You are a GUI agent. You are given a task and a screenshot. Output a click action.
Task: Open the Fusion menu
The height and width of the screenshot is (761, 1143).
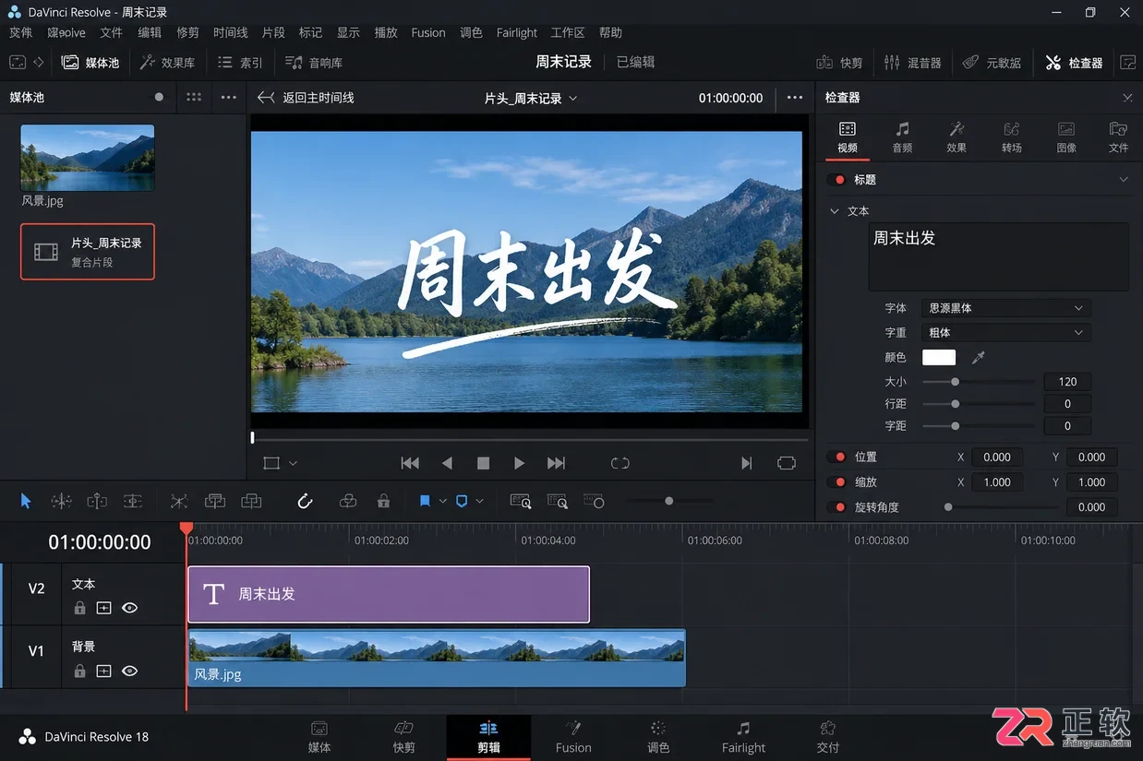pyautogui.click(x=428, y=32)
